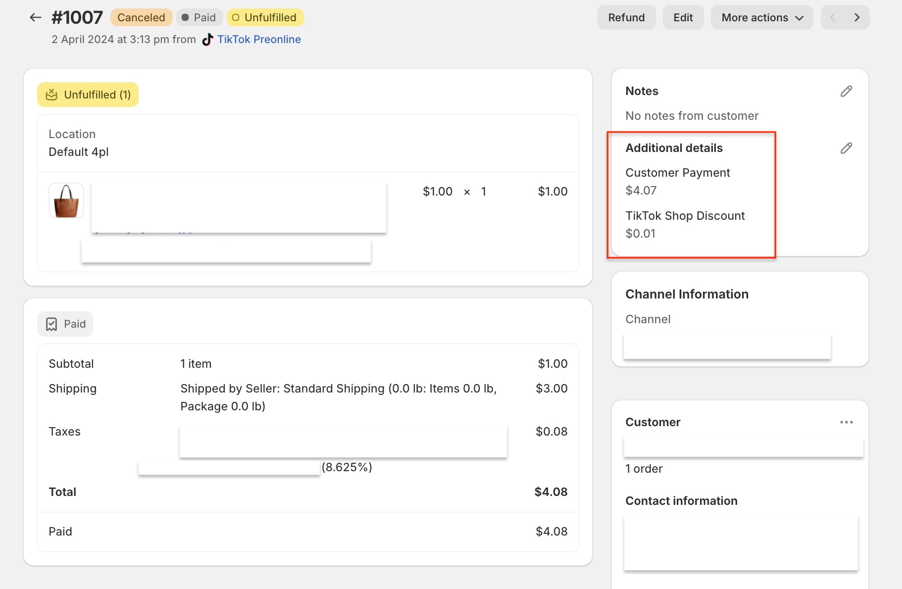Click the Unfulfilled (1) card label

[97, 95]
